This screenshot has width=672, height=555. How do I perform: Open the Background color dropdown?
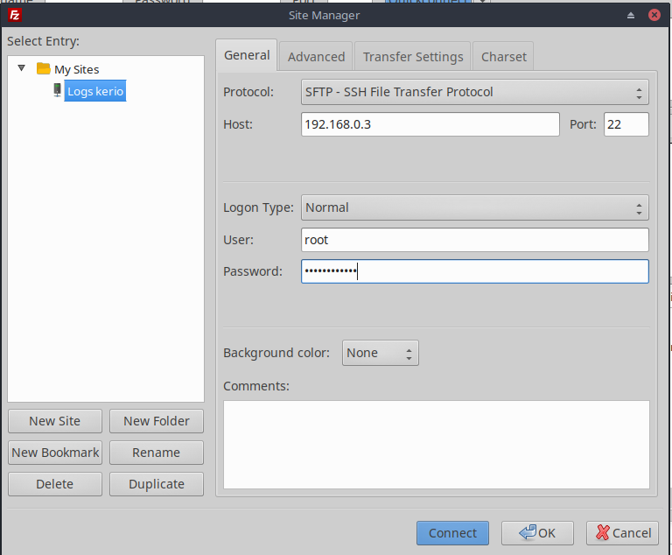coord(380,353)
